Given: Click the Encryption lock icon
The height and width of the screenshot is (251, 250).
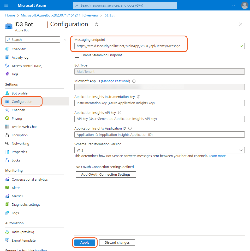Looking at the screenshot, I should click(7, 135).
